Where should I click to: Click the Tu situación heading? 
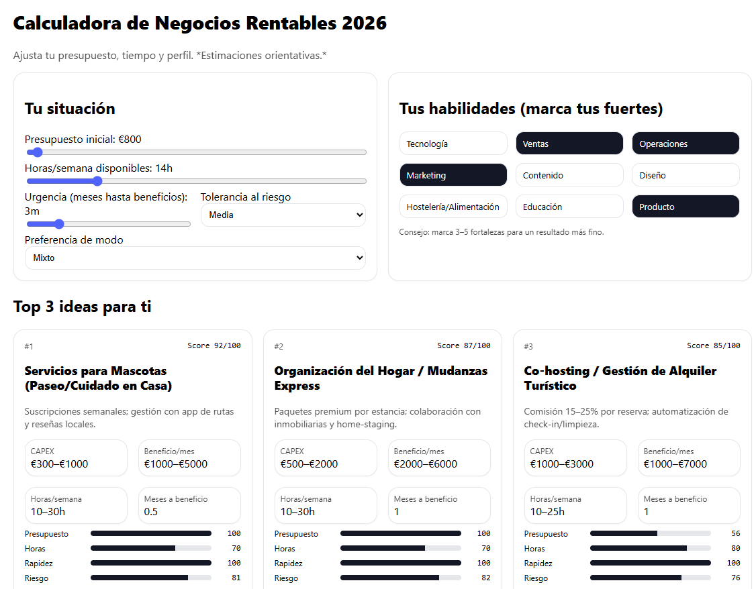[x=70, y=109]
